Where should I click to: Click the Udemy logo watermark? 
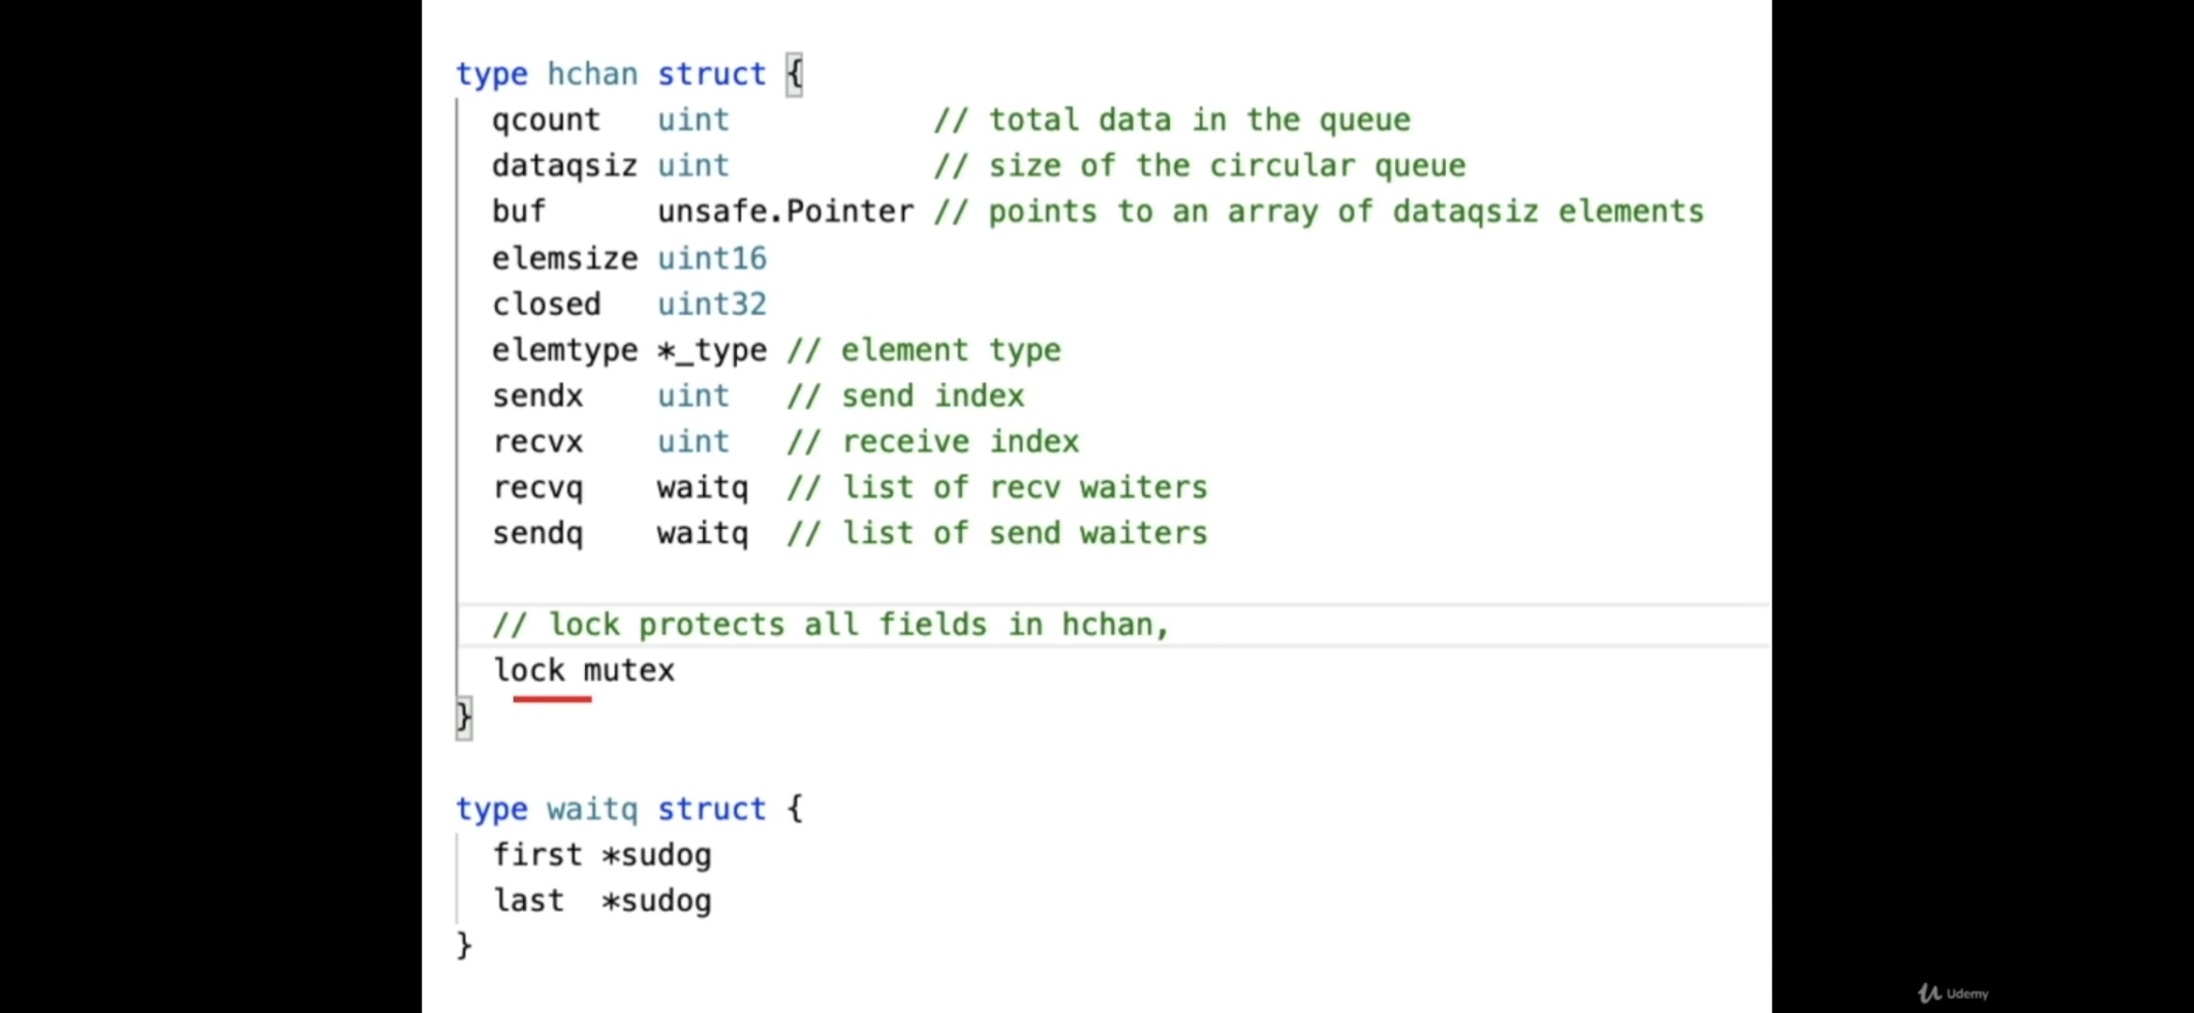pyautogui.click(x=1953, y=993)
